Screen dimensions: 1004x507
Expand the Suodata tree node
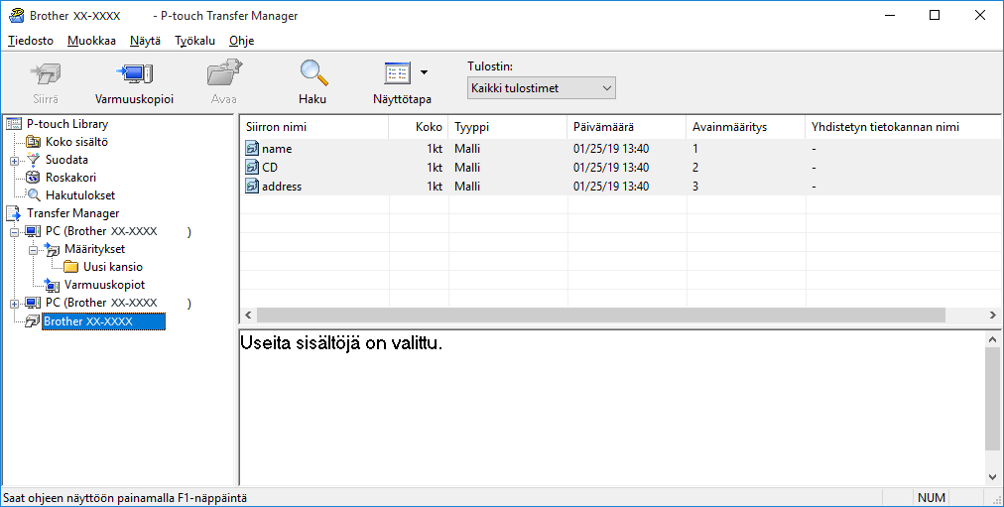(x=14, y=161)
